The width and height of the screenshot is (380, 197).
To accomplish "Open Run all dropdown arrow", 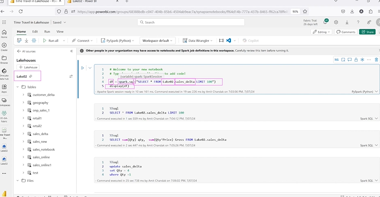I will [x=64, y=41].
